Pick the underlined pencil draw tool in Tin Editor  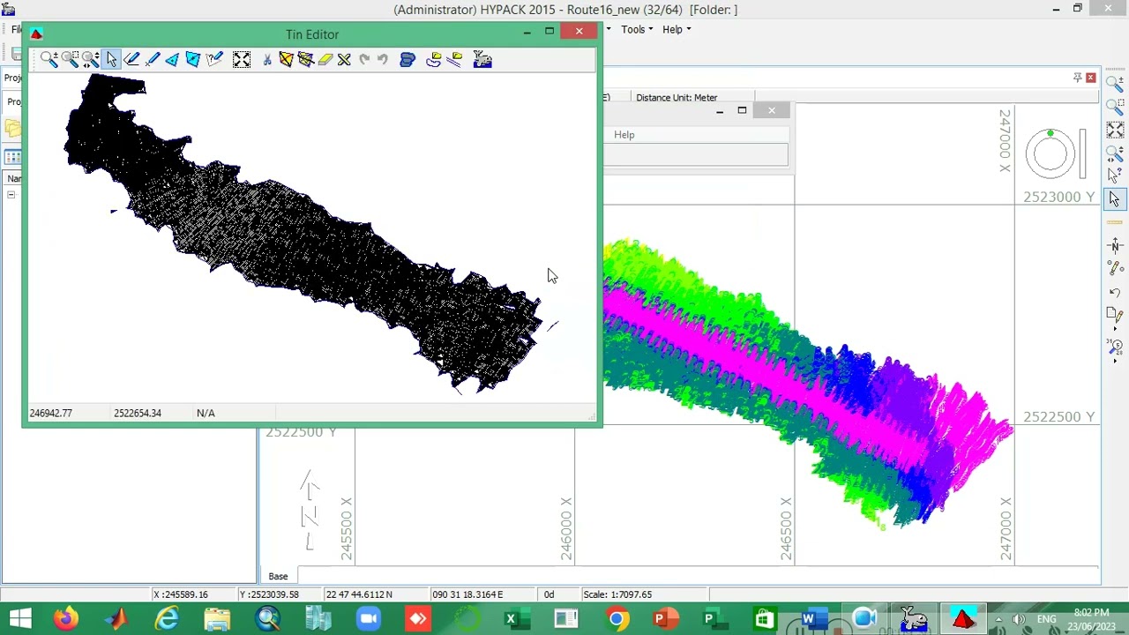tap(131, 59)
